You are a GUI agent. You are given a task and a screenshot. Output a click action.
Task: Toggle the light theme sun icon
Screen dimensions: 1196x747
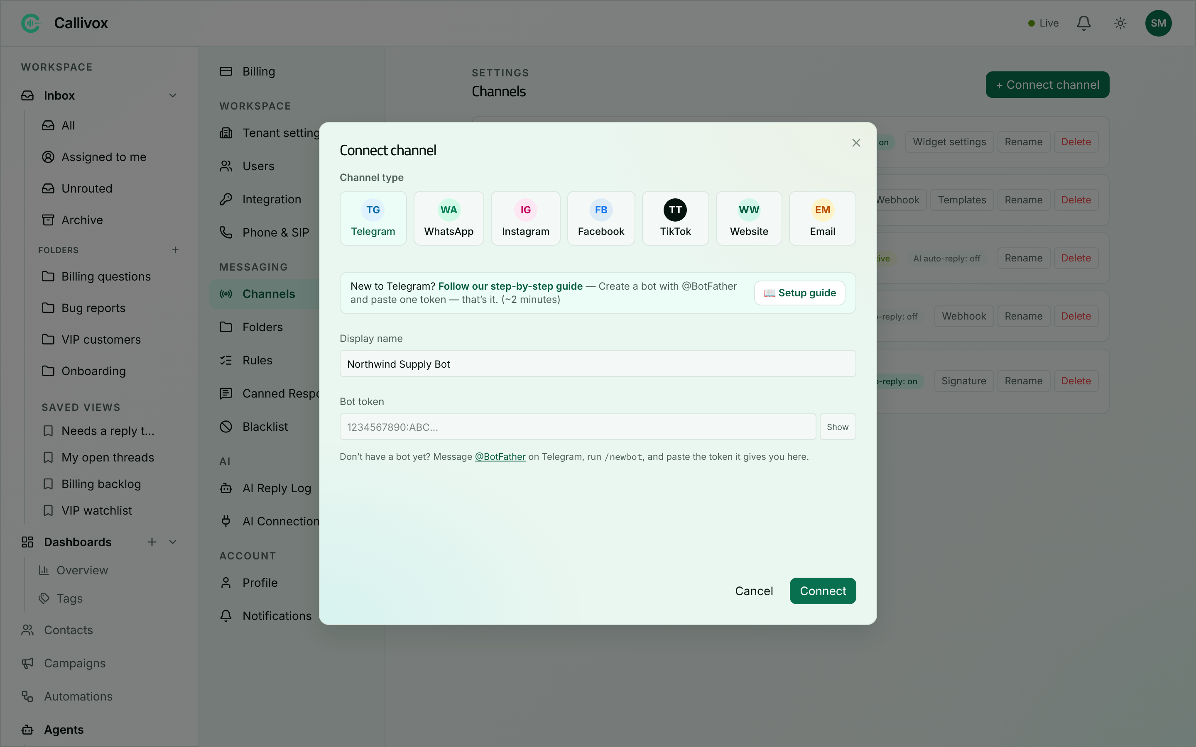click(x=1120, y=23)
